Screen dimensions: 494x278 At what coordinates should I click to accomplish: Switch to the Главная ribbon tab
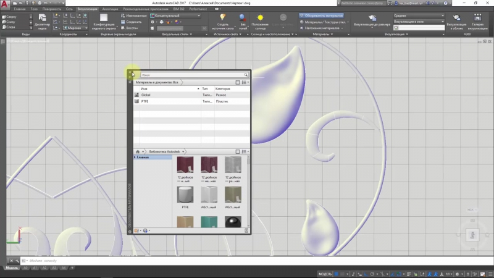click(20, 9)
